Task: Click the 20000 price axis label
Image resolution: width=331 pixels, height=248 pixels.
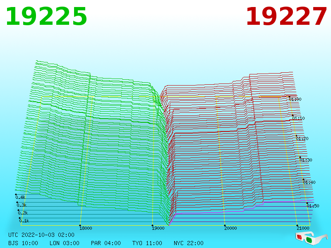Action: (230, 228)
